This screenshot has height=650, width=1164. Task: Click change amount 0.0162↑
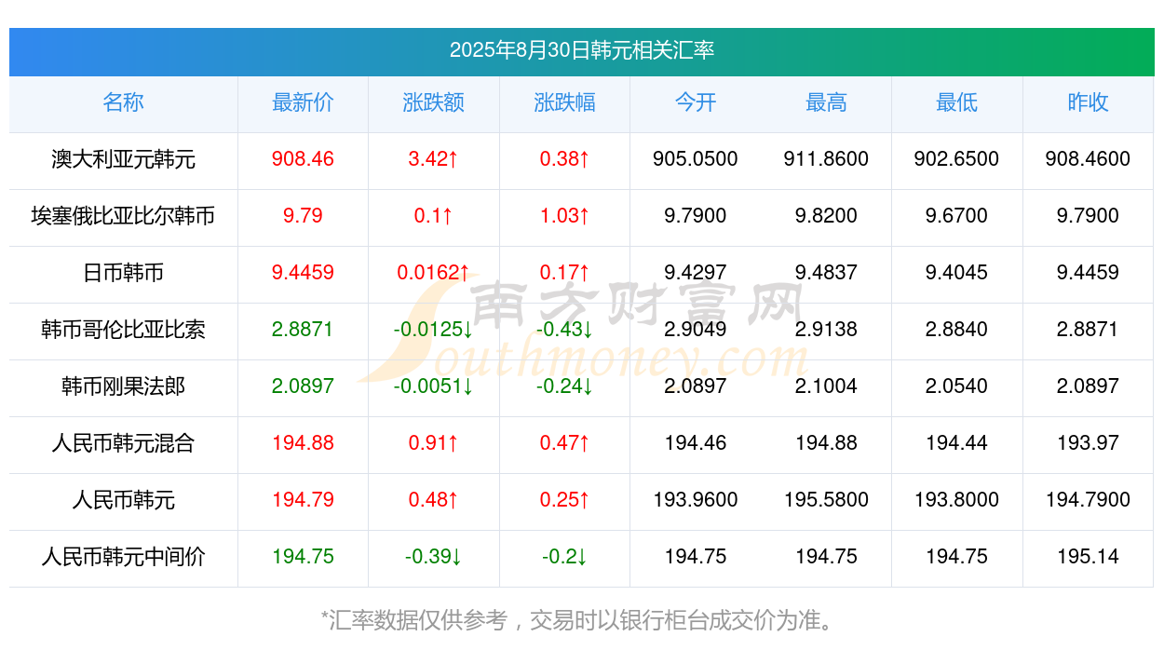(x=434, y=273)
